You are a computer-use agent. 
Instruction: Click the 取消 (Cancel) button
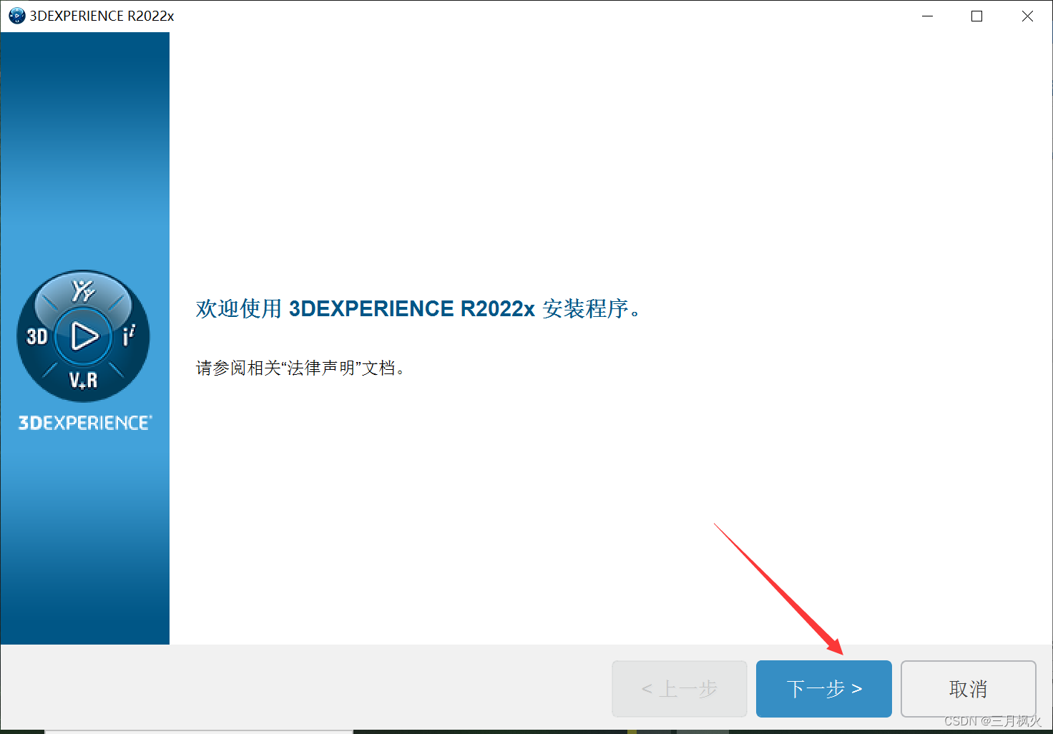pyautogui.click(x=968, y=688)
